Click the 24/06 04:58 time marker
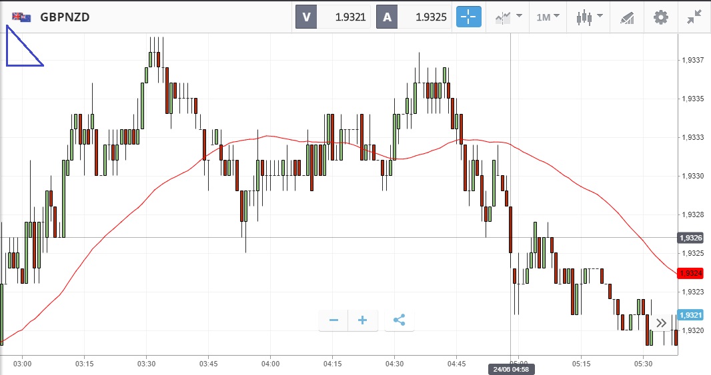 click(510, 368)
